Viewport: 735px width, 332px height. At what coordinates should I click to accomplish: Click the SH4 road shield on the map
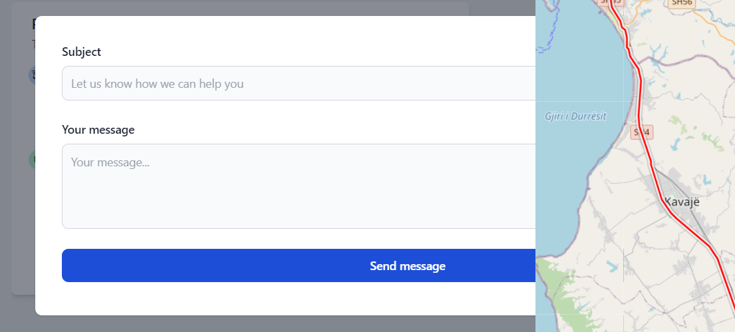tap(642, 132)
